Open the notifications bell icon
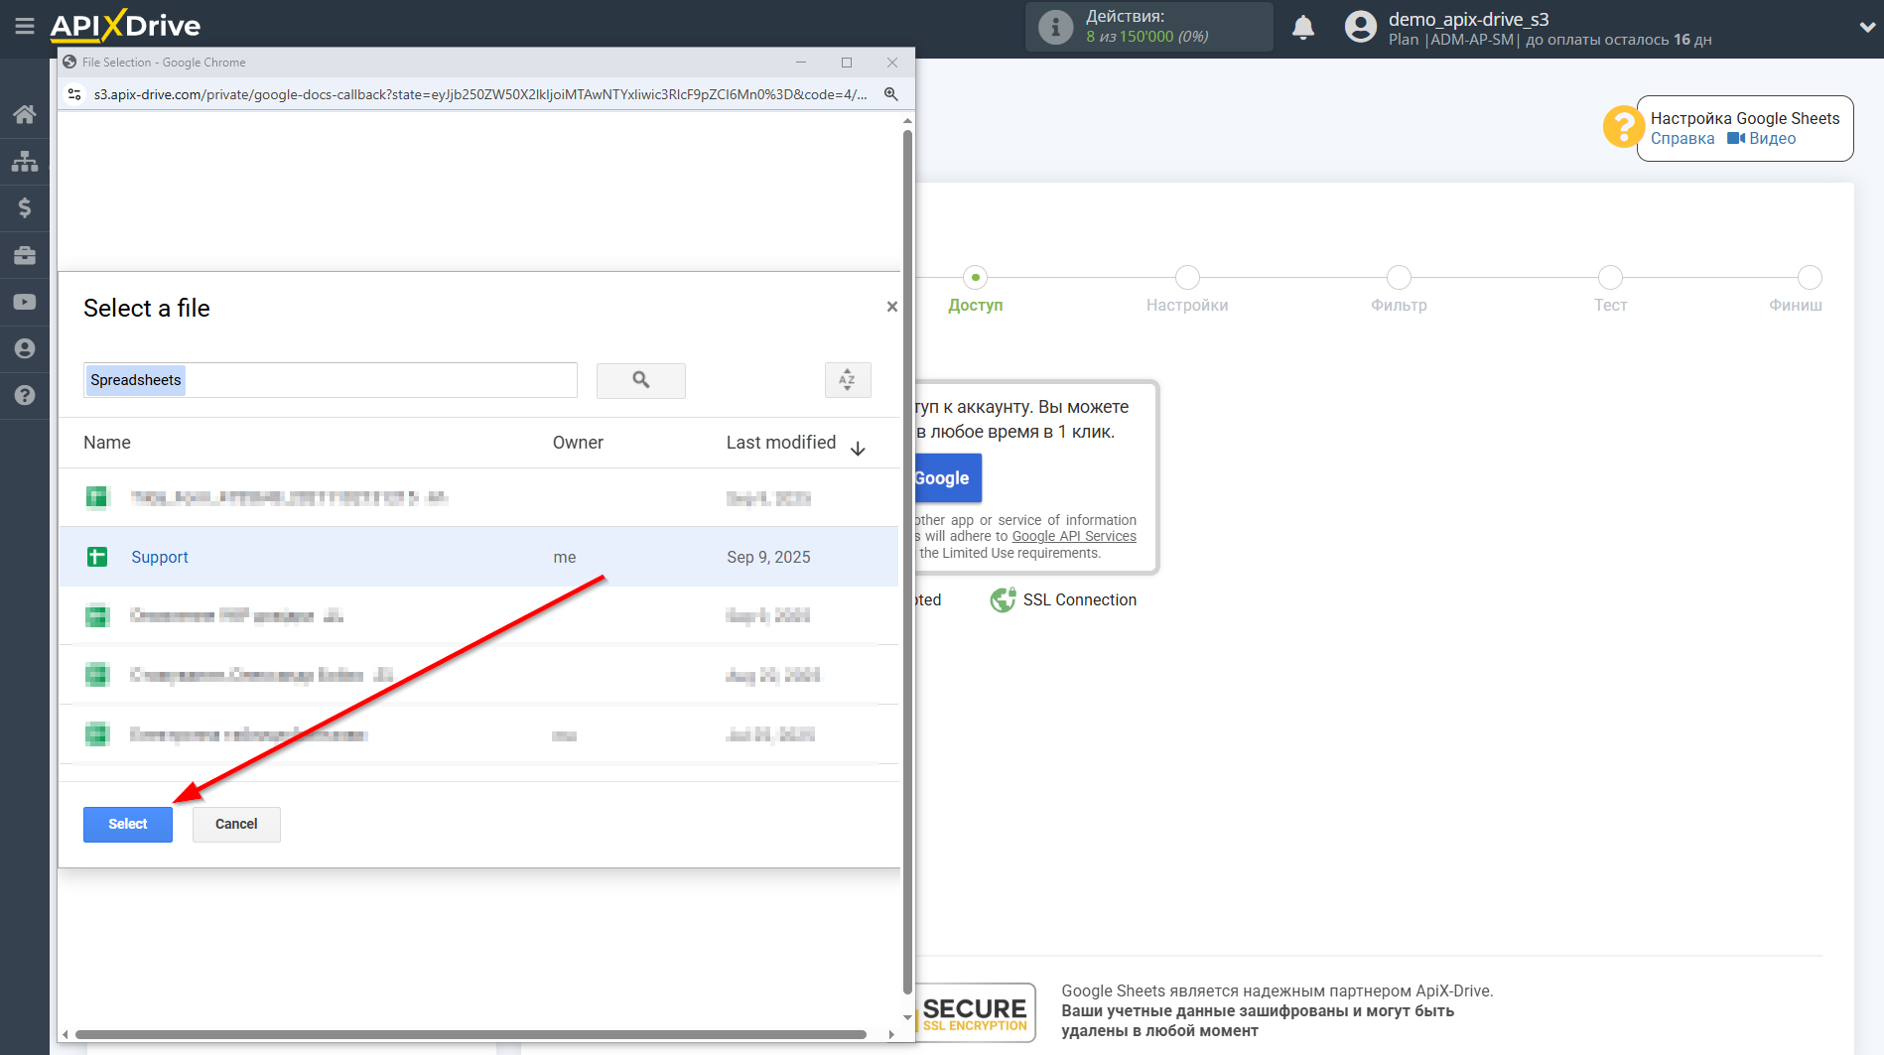The height and width of the screenshot is (1055, 1884). point(1302,28)
